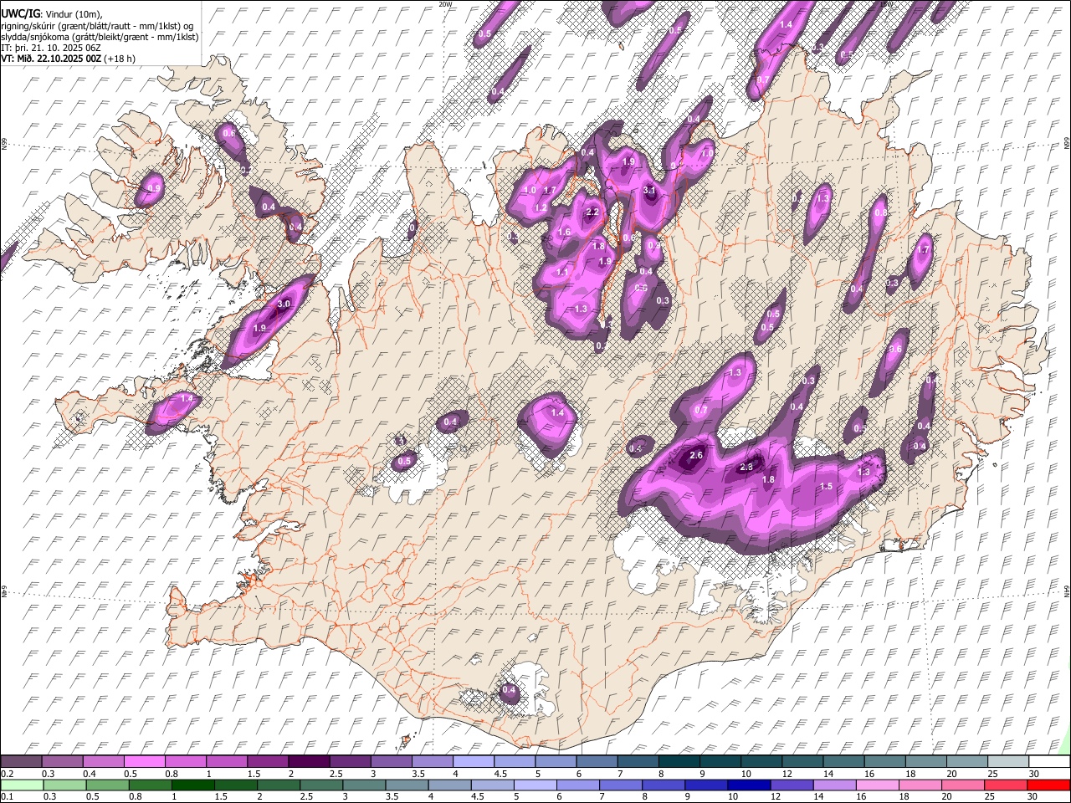Pick the dark purple top-row swatch labeled 2
This screenshot has height=803, width=1071.
click(310, 761)
